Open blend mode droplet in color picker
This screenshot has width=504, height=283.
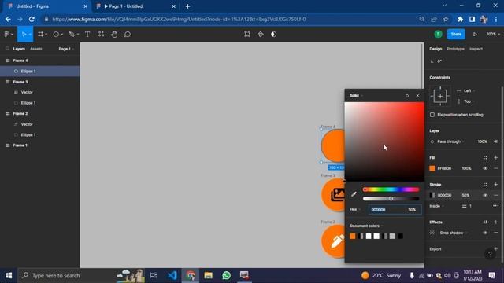[x=407, y=96]
